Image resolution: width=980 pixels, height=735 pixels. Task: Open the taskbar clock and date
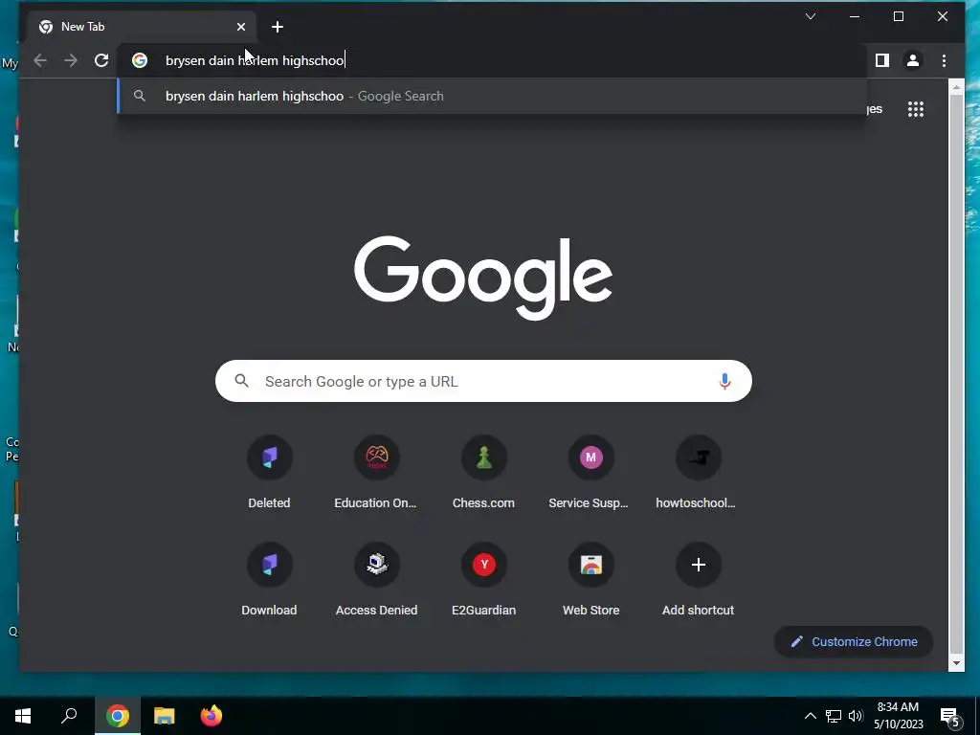tap(898, 716)
